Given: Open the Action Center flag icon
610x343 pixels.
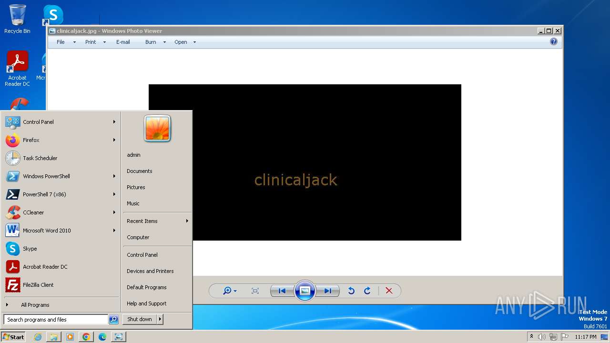Looking at the screenshot, I should coord(565,337).
